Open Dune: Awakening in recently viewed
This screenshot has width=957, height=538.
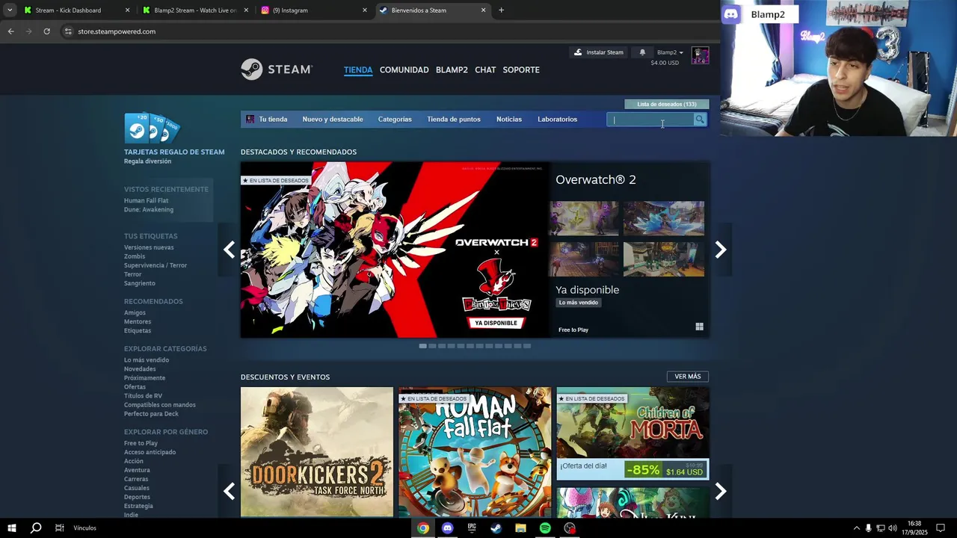tap(149, 209)
